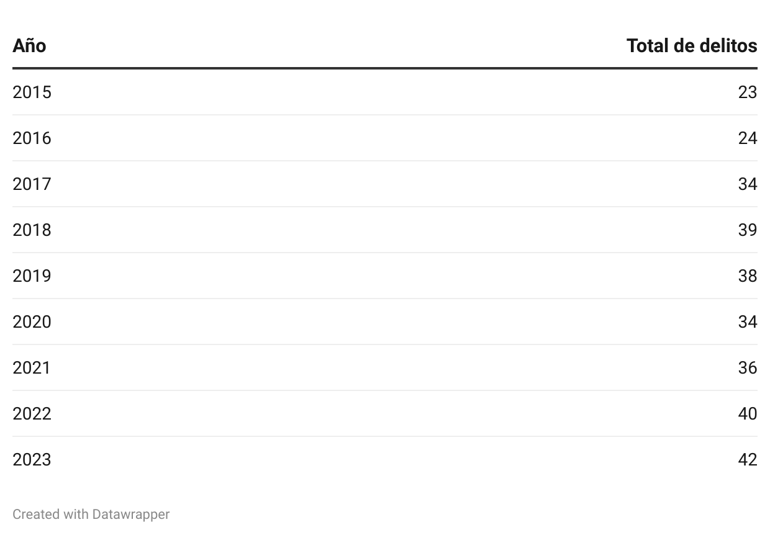Image resolution: width=770 pixels, height=535 pixels.
Task: Click the value 36 in the 2021 row
Action: click(x=747, y=368)
